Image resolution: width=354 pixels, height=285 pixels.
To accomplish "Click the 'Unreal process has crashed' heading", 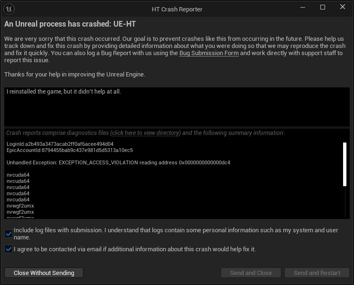I will tap(70, 24).
